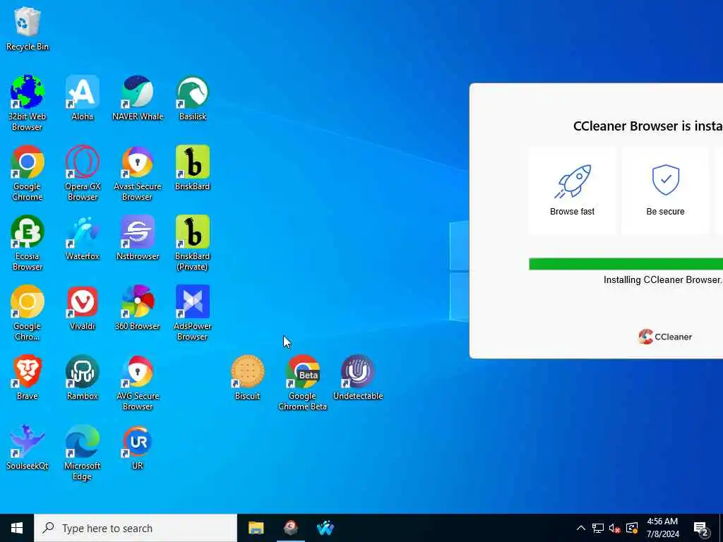723x542 pixels.
Task: Select the Nstbrowser shortcut
Action: (x=138, y=239)
